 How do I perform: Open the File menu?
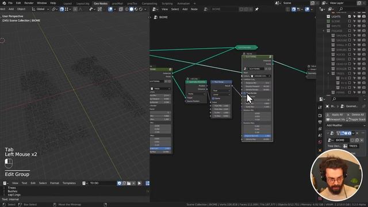click(10, 3)
